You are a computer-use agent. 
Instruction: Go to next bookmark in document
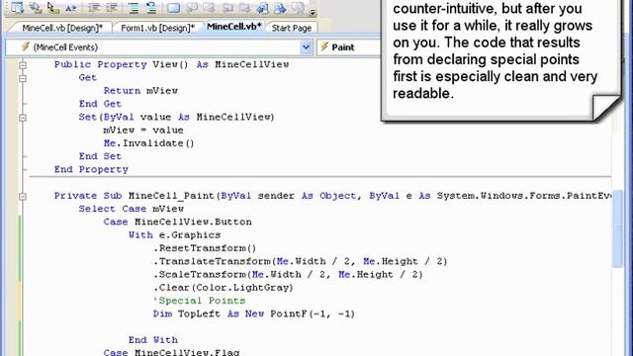(280, 7)
